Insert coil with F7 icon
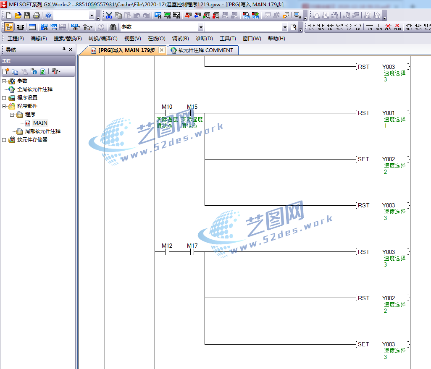Screen dimensions: 431x369 pyautogui.click(x=349, y=27)
